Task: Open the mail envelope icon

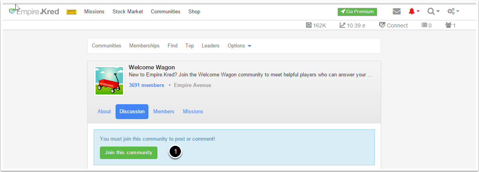Action: [x=397, y=12]
